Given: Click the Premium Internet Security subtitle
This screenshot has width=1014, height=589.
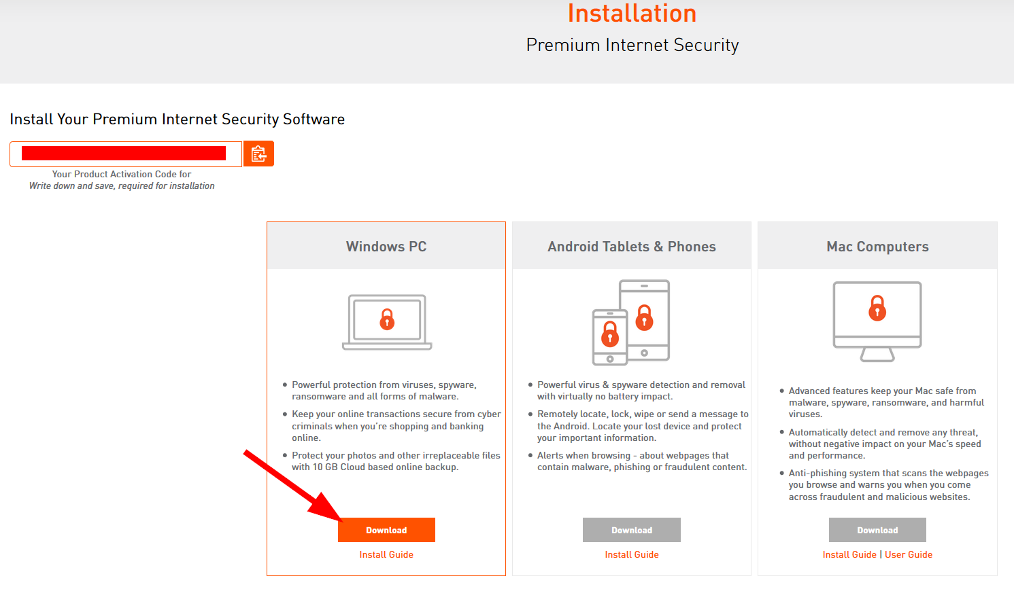Looking at the screenshot, I should coord(632,45).
